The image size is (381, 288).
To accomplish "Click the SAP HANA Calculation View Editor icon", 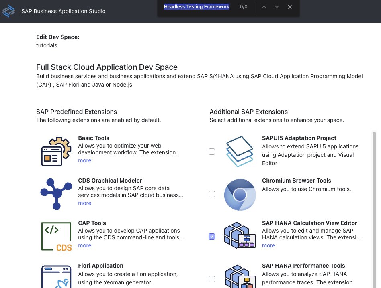I will (x=240, y=235).
